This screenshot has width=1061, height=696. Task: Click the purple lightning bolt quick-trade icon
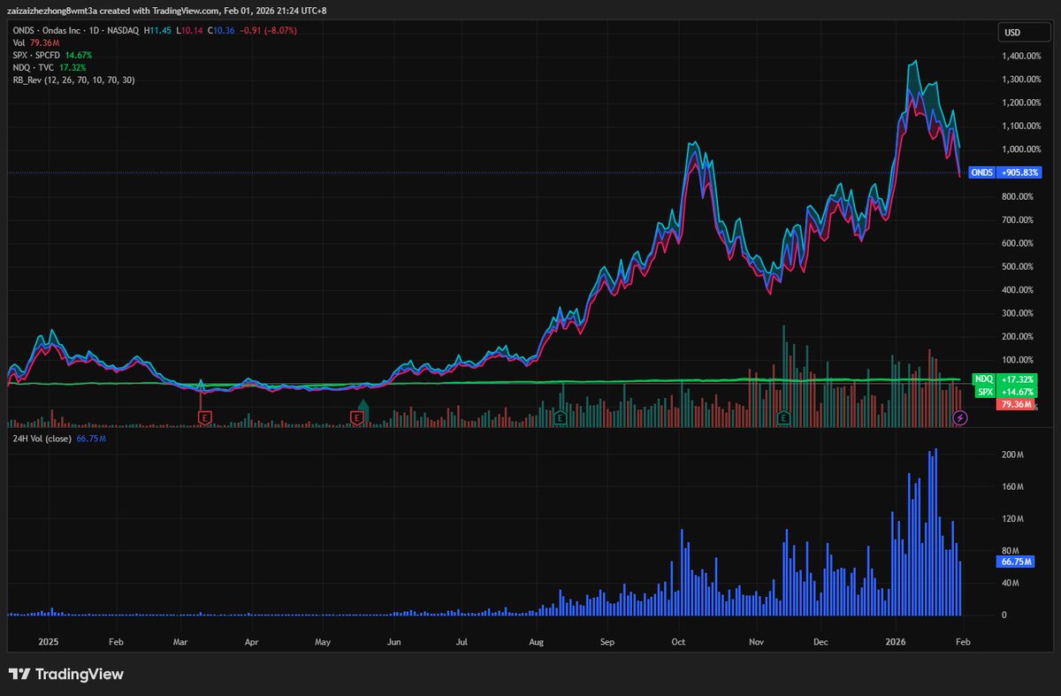click(x=960, y=417)
